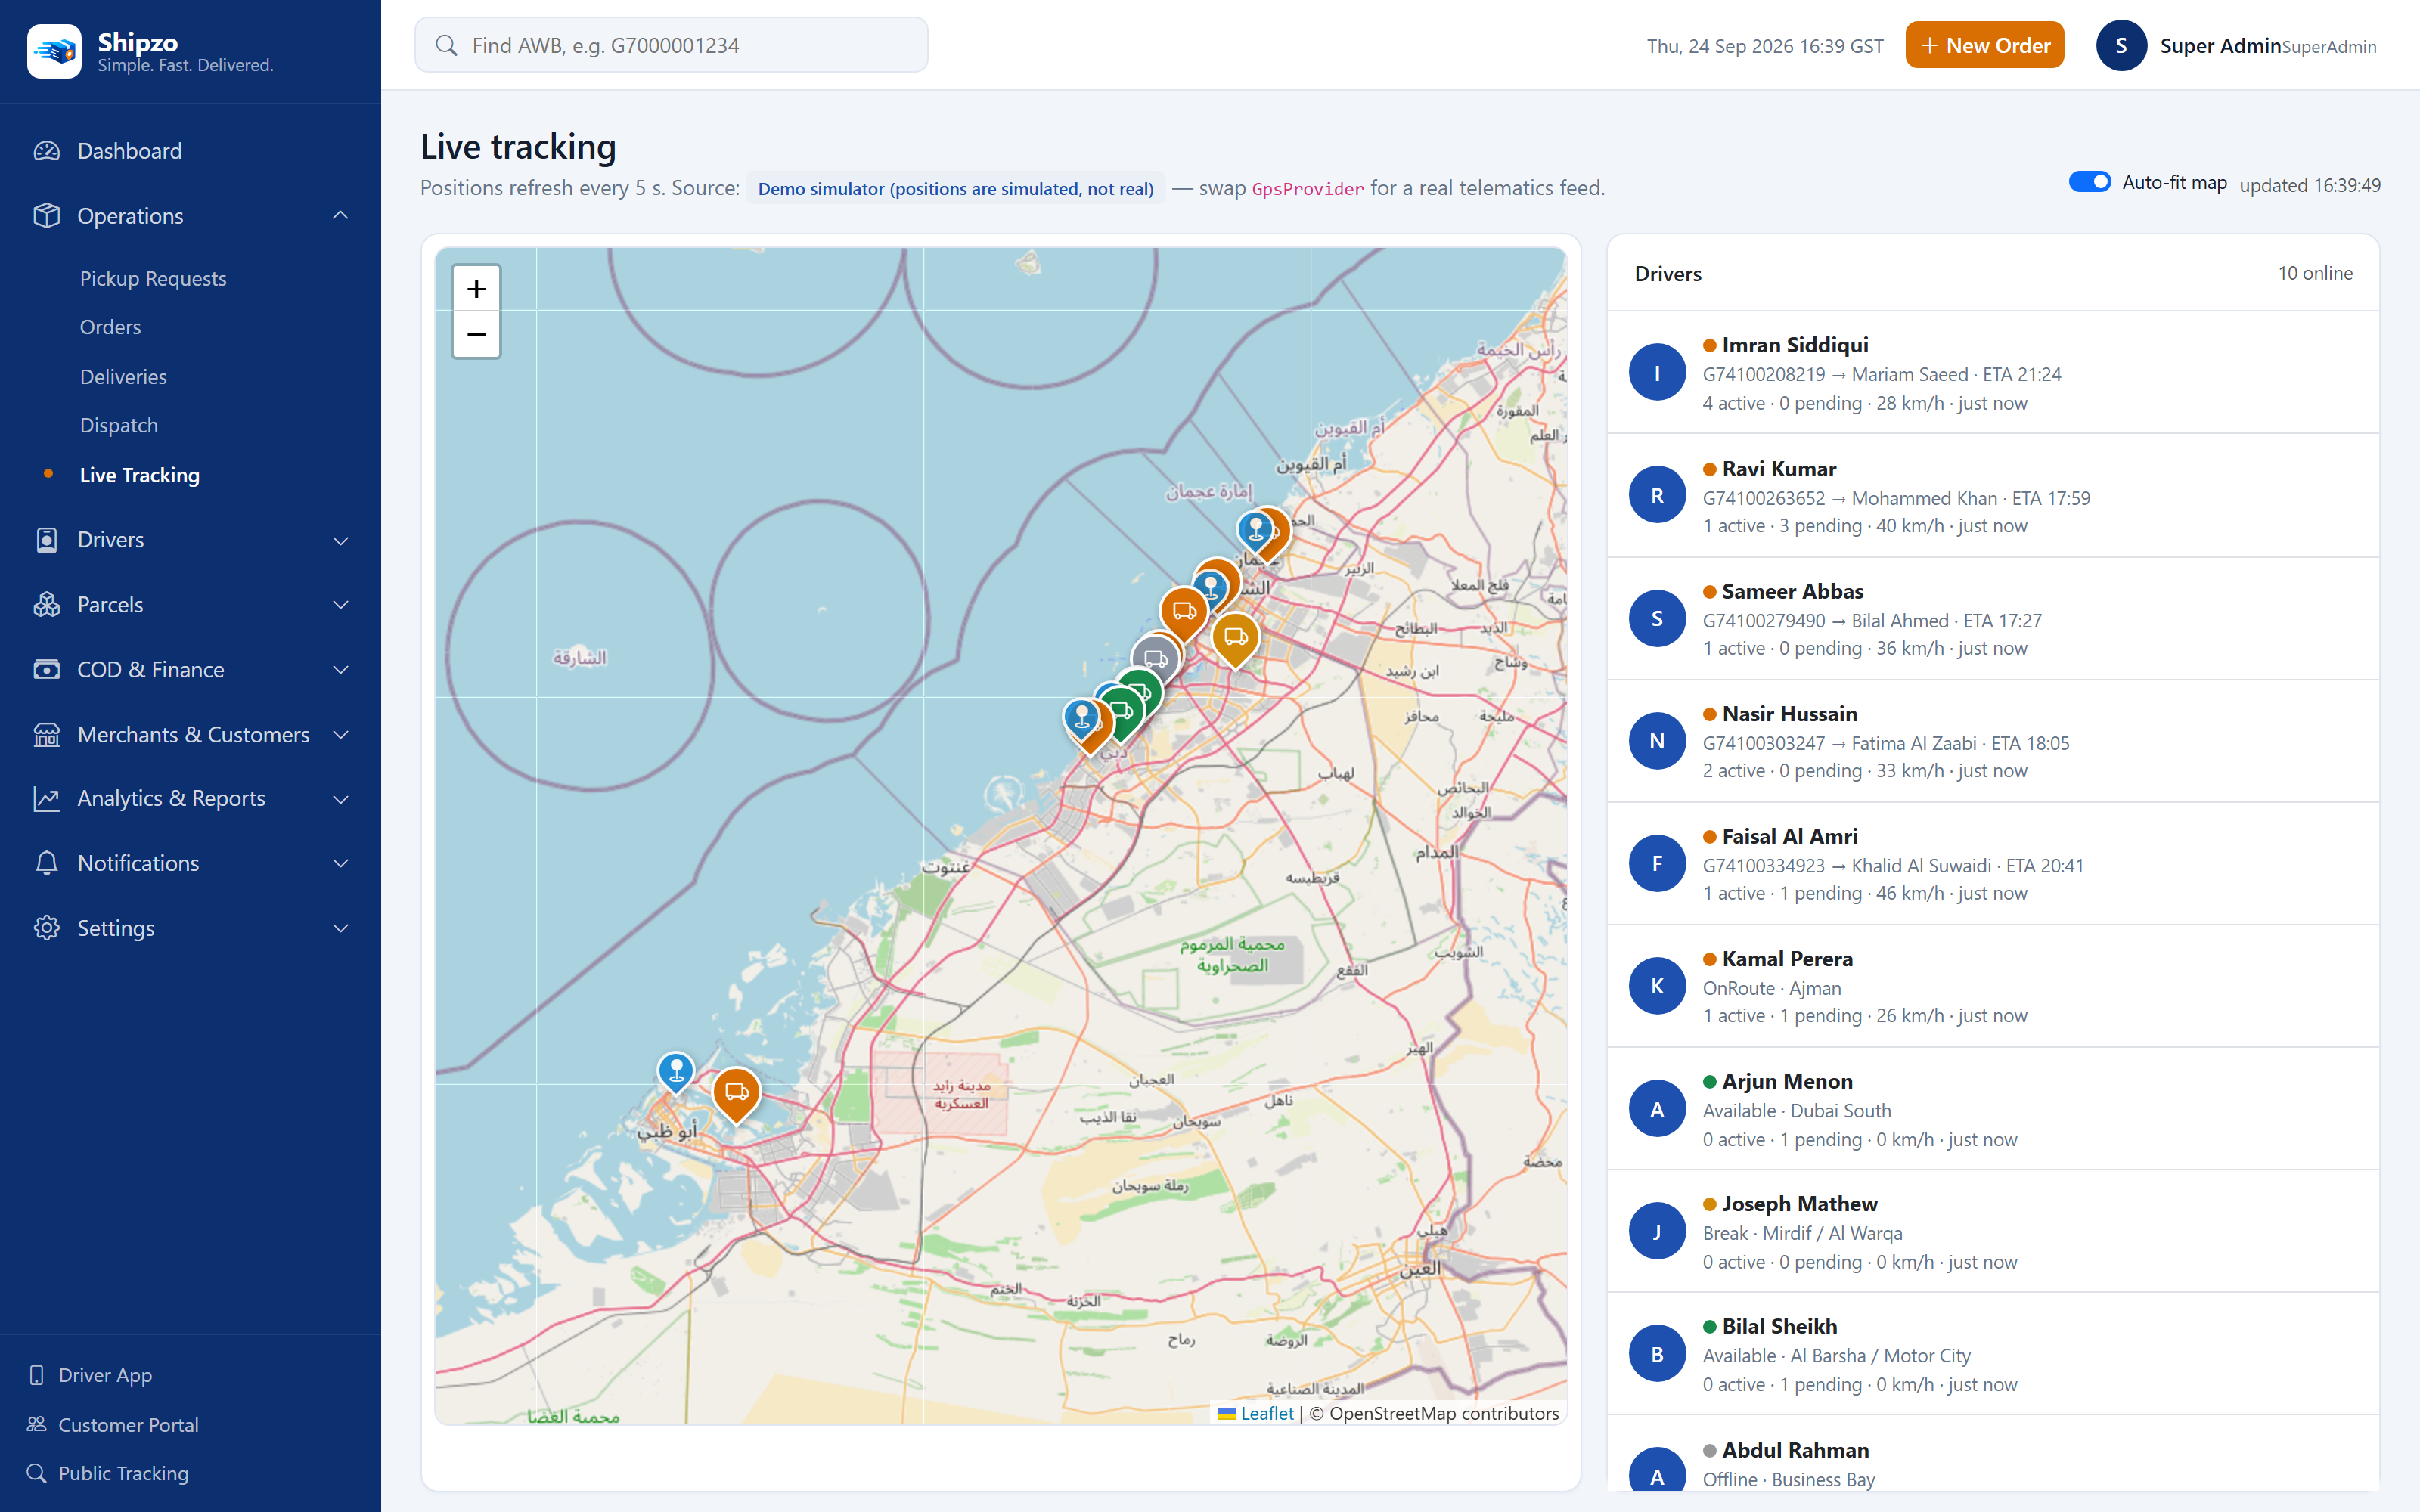Click the yellow truck map marker
The height and width of the screenshot is (1512, 2420).
(x=1236, y=639)
